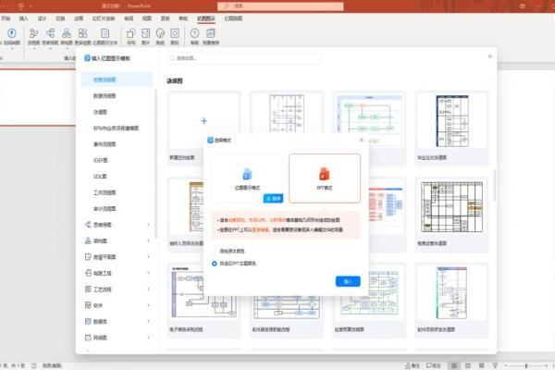Screen dimensions: 555x370
Task: Expand the 数据库 category chevron
Action: pos(148,321)
